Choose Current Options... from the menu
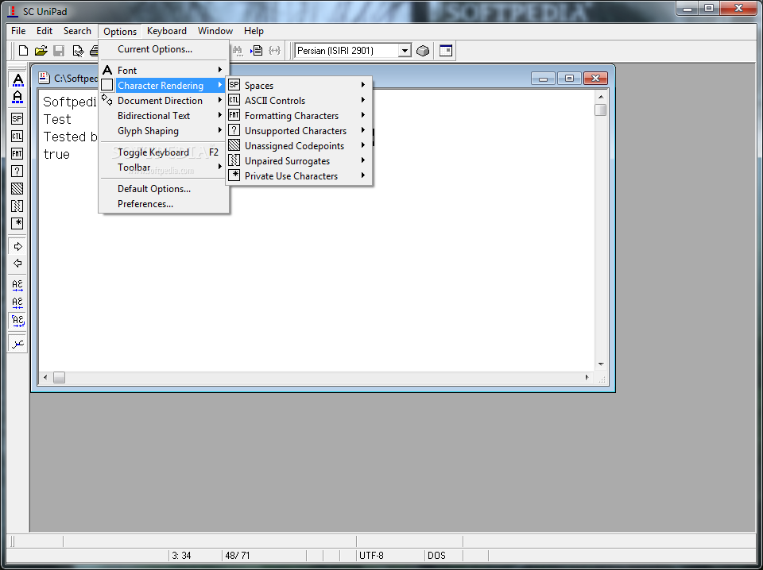 (164, 49)
